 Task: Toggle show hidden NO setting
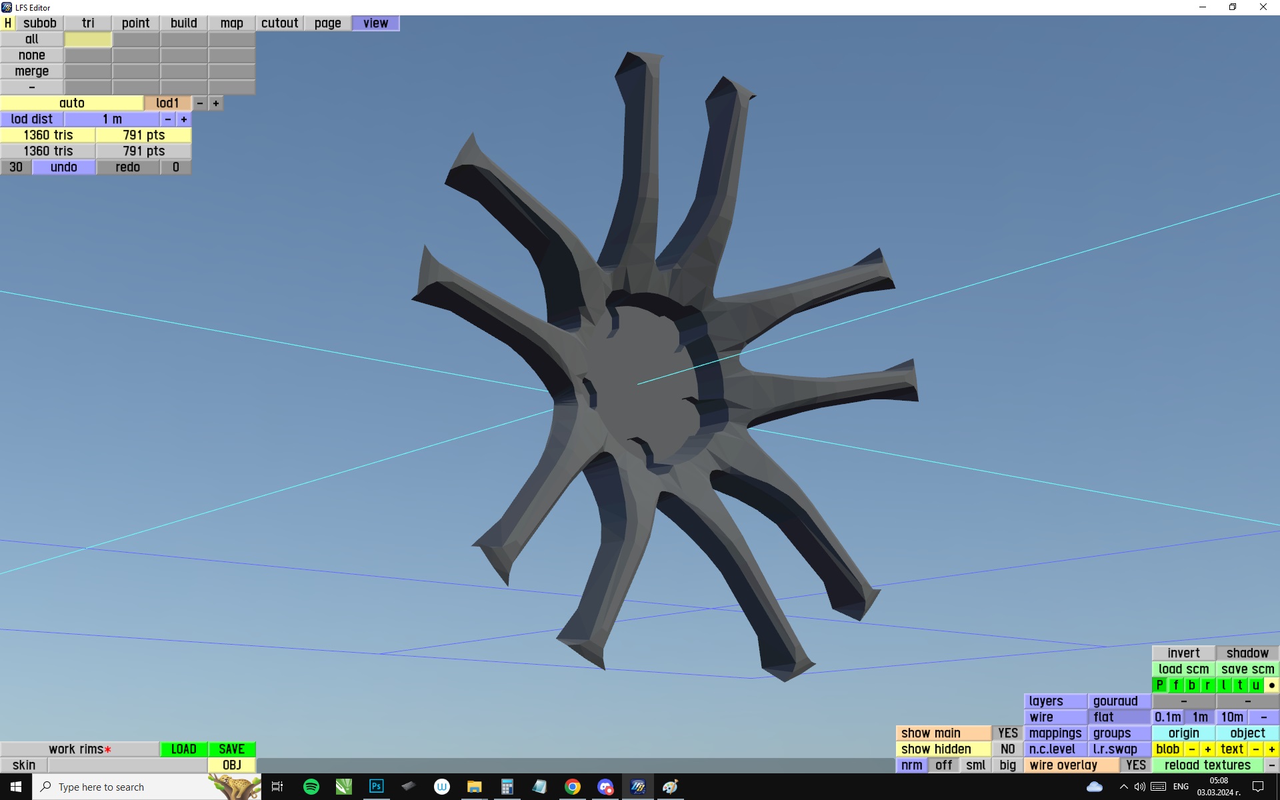click(x=1007, y=749)
